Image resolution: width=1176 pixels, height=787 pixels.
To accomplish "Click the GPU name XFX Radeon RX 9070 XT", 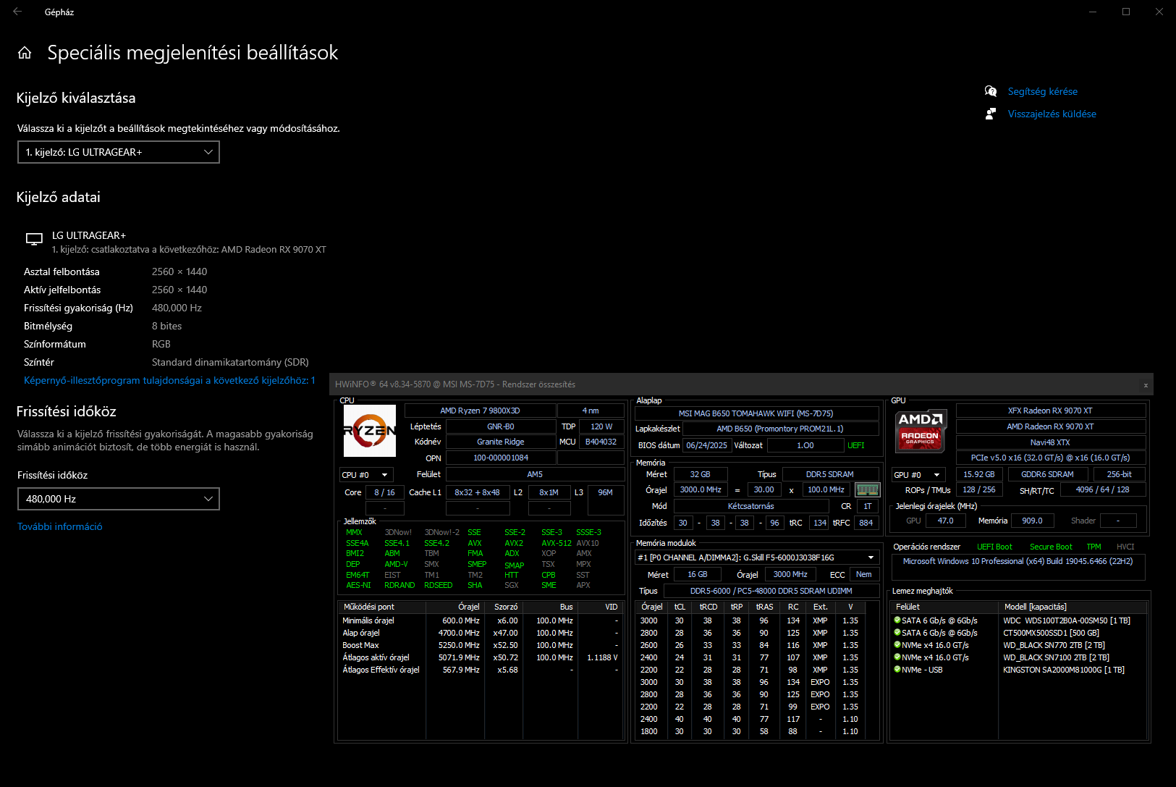I will point(1051,411).
